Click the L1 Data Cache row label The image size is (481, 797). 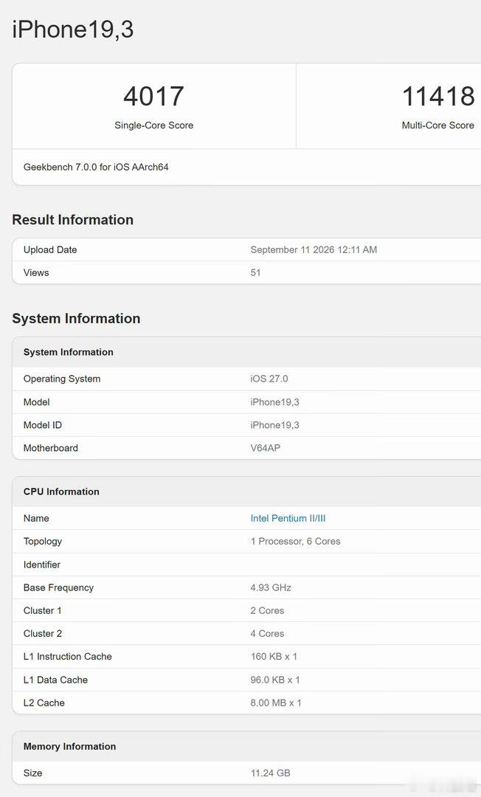(x=55, y=680)
